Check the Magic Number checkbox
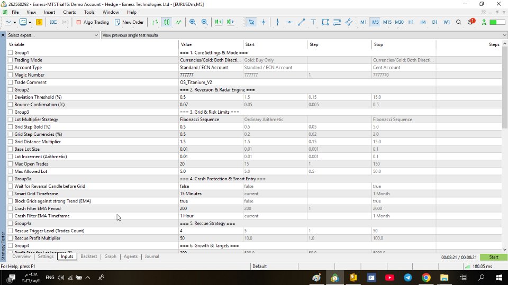 click(x=11, y=75)
